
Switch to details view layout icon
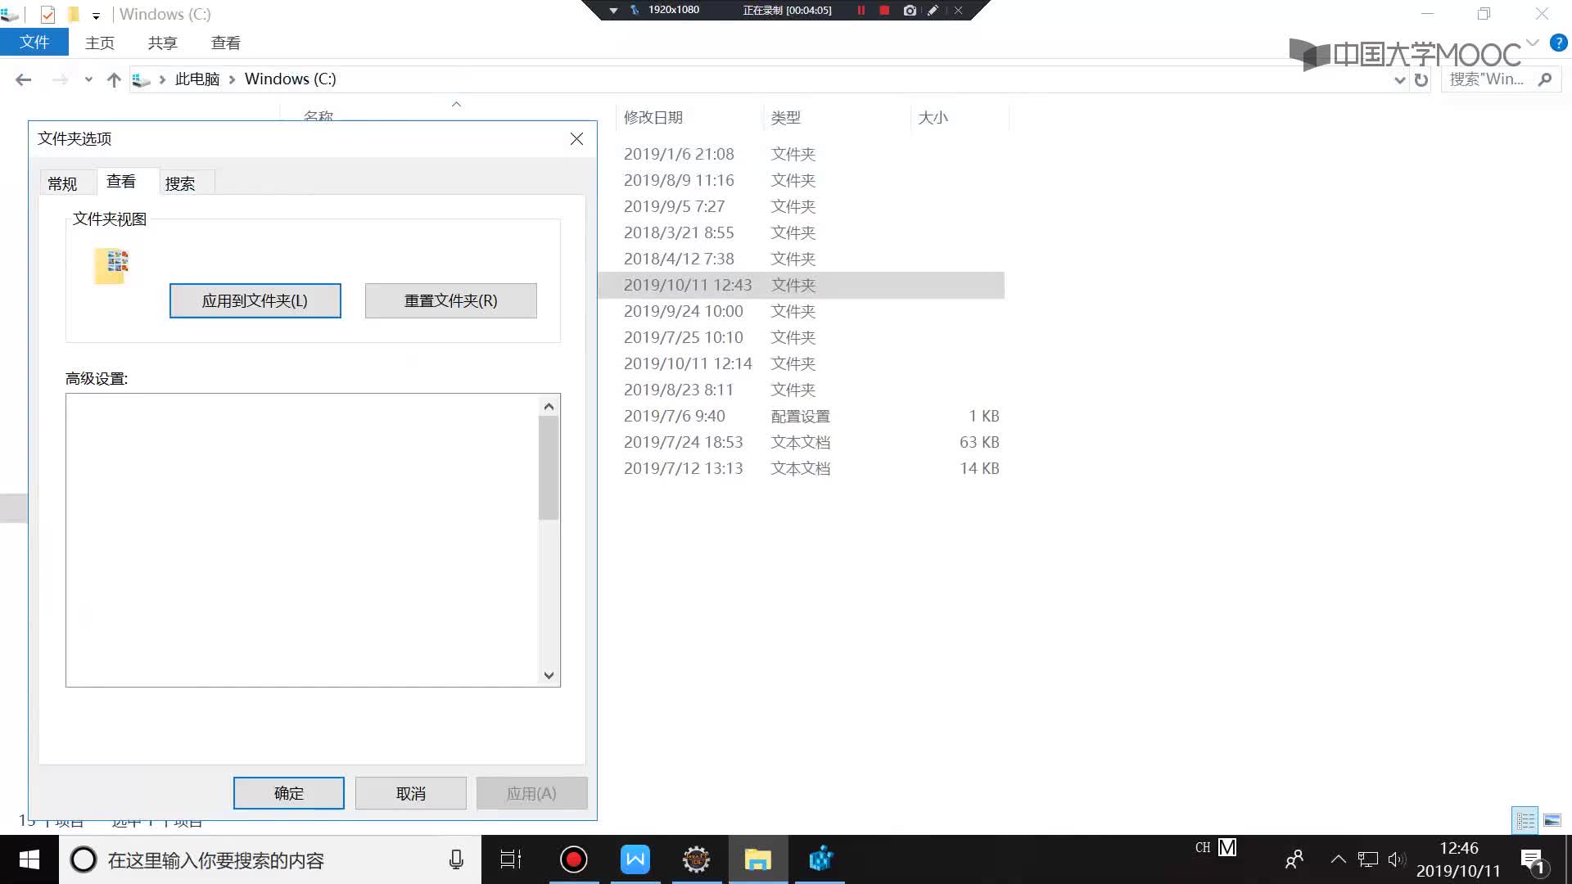(1525, 820)
